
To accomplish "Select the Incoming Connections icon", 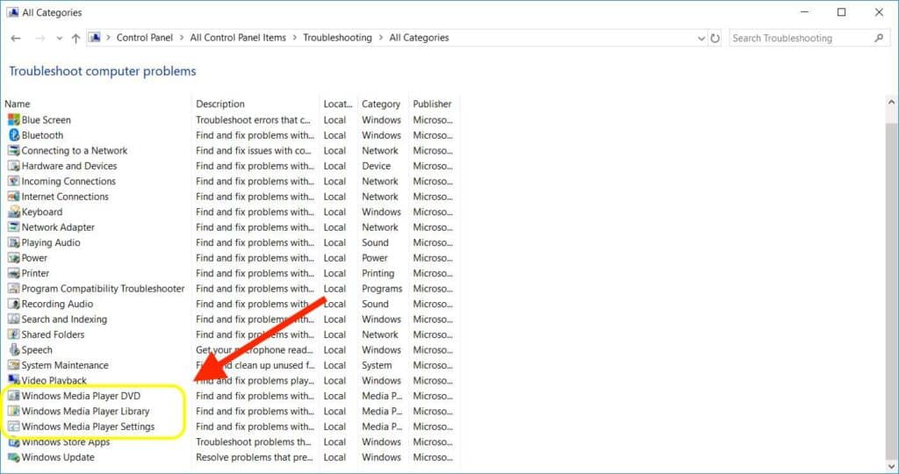I will (13, 181).
